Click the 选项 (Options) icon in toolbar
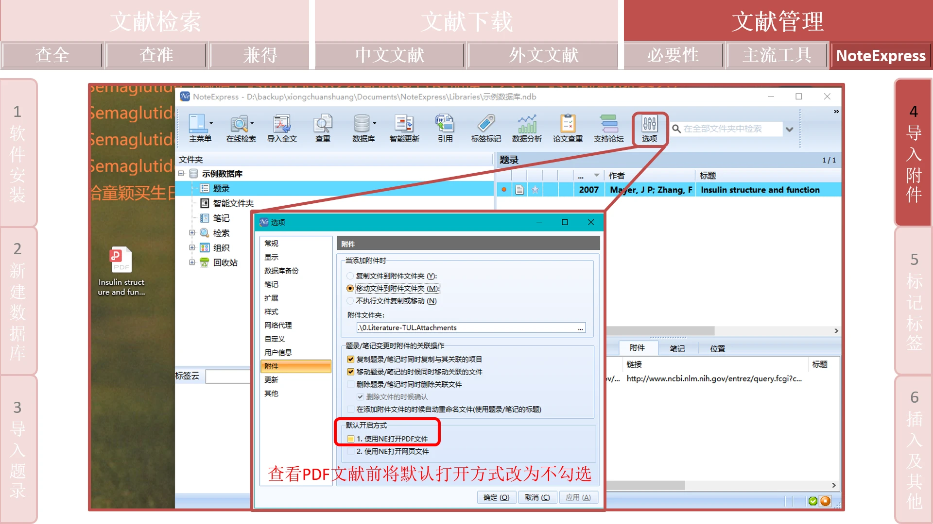The height and width of the screenshot is (524, 933). (x=649, y=127)
